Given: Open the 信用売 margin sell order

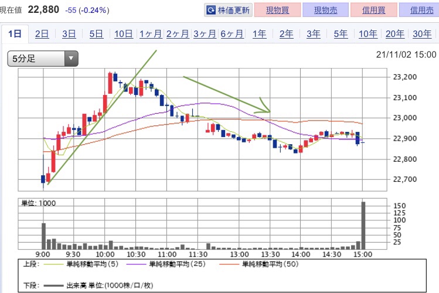Looking at the screenshot, I should tap(419, 11).
